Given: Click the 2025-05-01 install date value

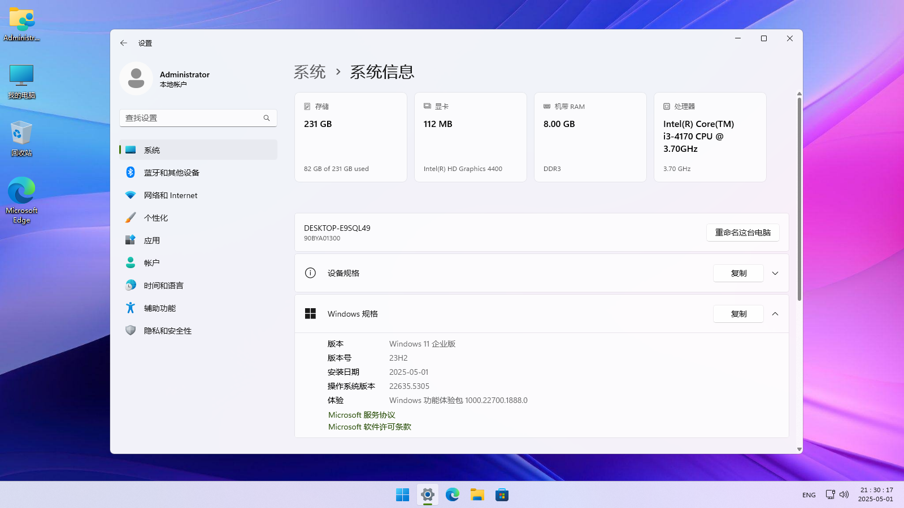Looking at the screenshot, I should point(408,372).
